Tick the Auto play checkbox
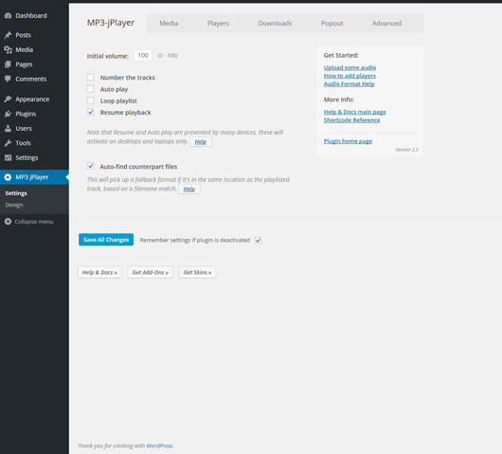The height and width of the screenshot is (454, 502). coord(91,89)
